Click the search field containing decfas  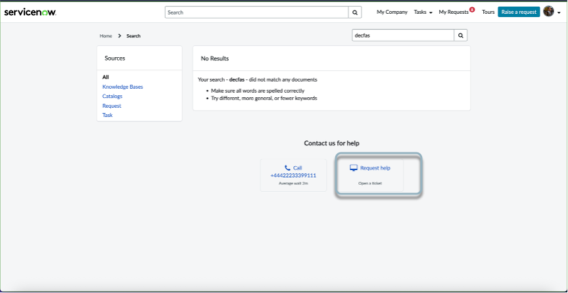[x=403, y=35]
